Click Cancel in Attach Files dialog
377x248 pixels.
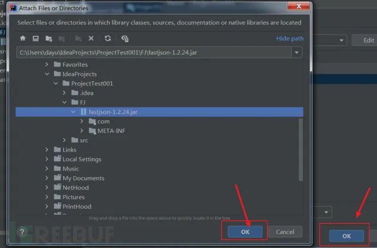pos(285,232)
